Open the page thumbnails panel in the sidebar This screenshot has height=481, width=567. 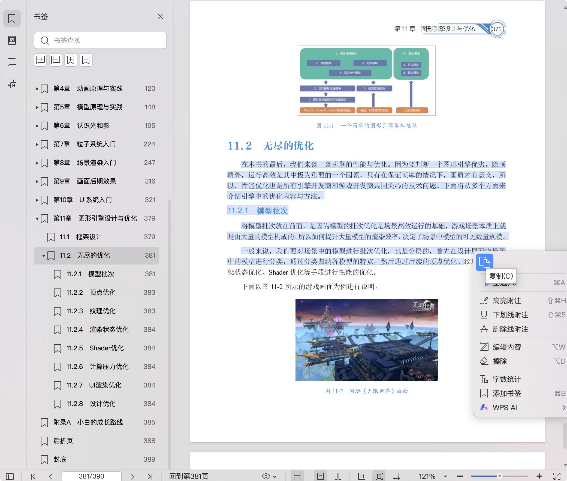click(12, 40)
